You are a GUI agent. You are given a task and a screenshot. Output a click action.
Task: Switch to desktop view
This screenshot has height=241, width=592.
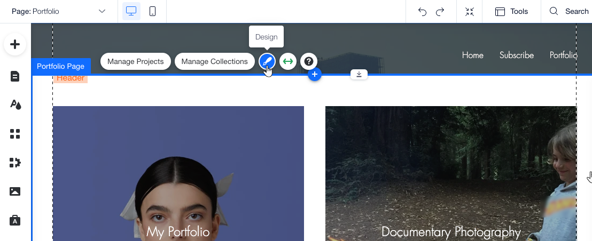click(x=131, y=11)
